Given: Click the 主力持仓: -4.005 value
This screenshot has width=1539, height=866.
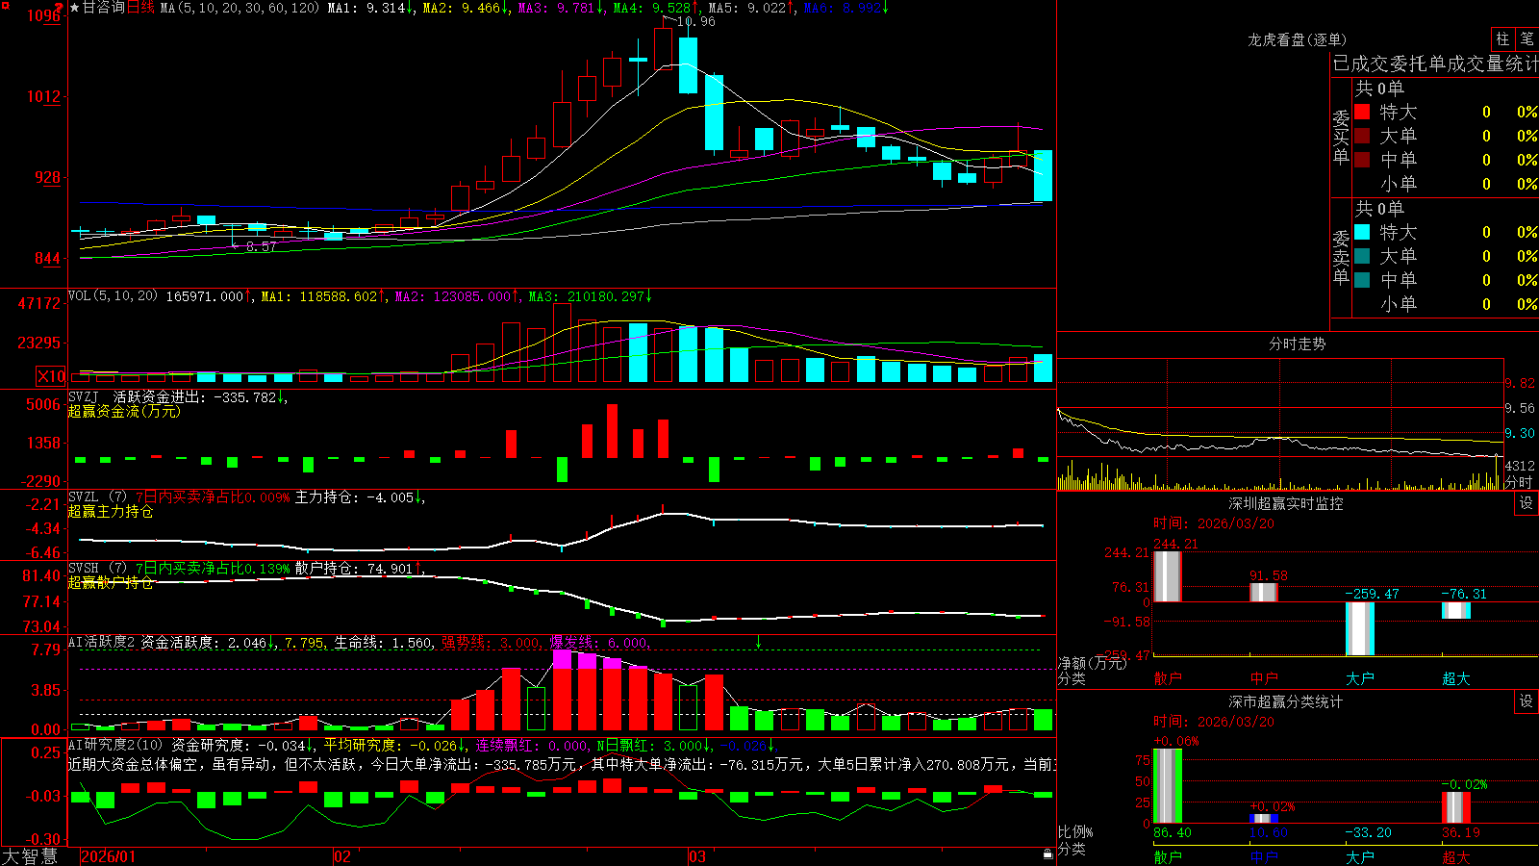Looking at the screenshot, I should click(x=354, y=497).
